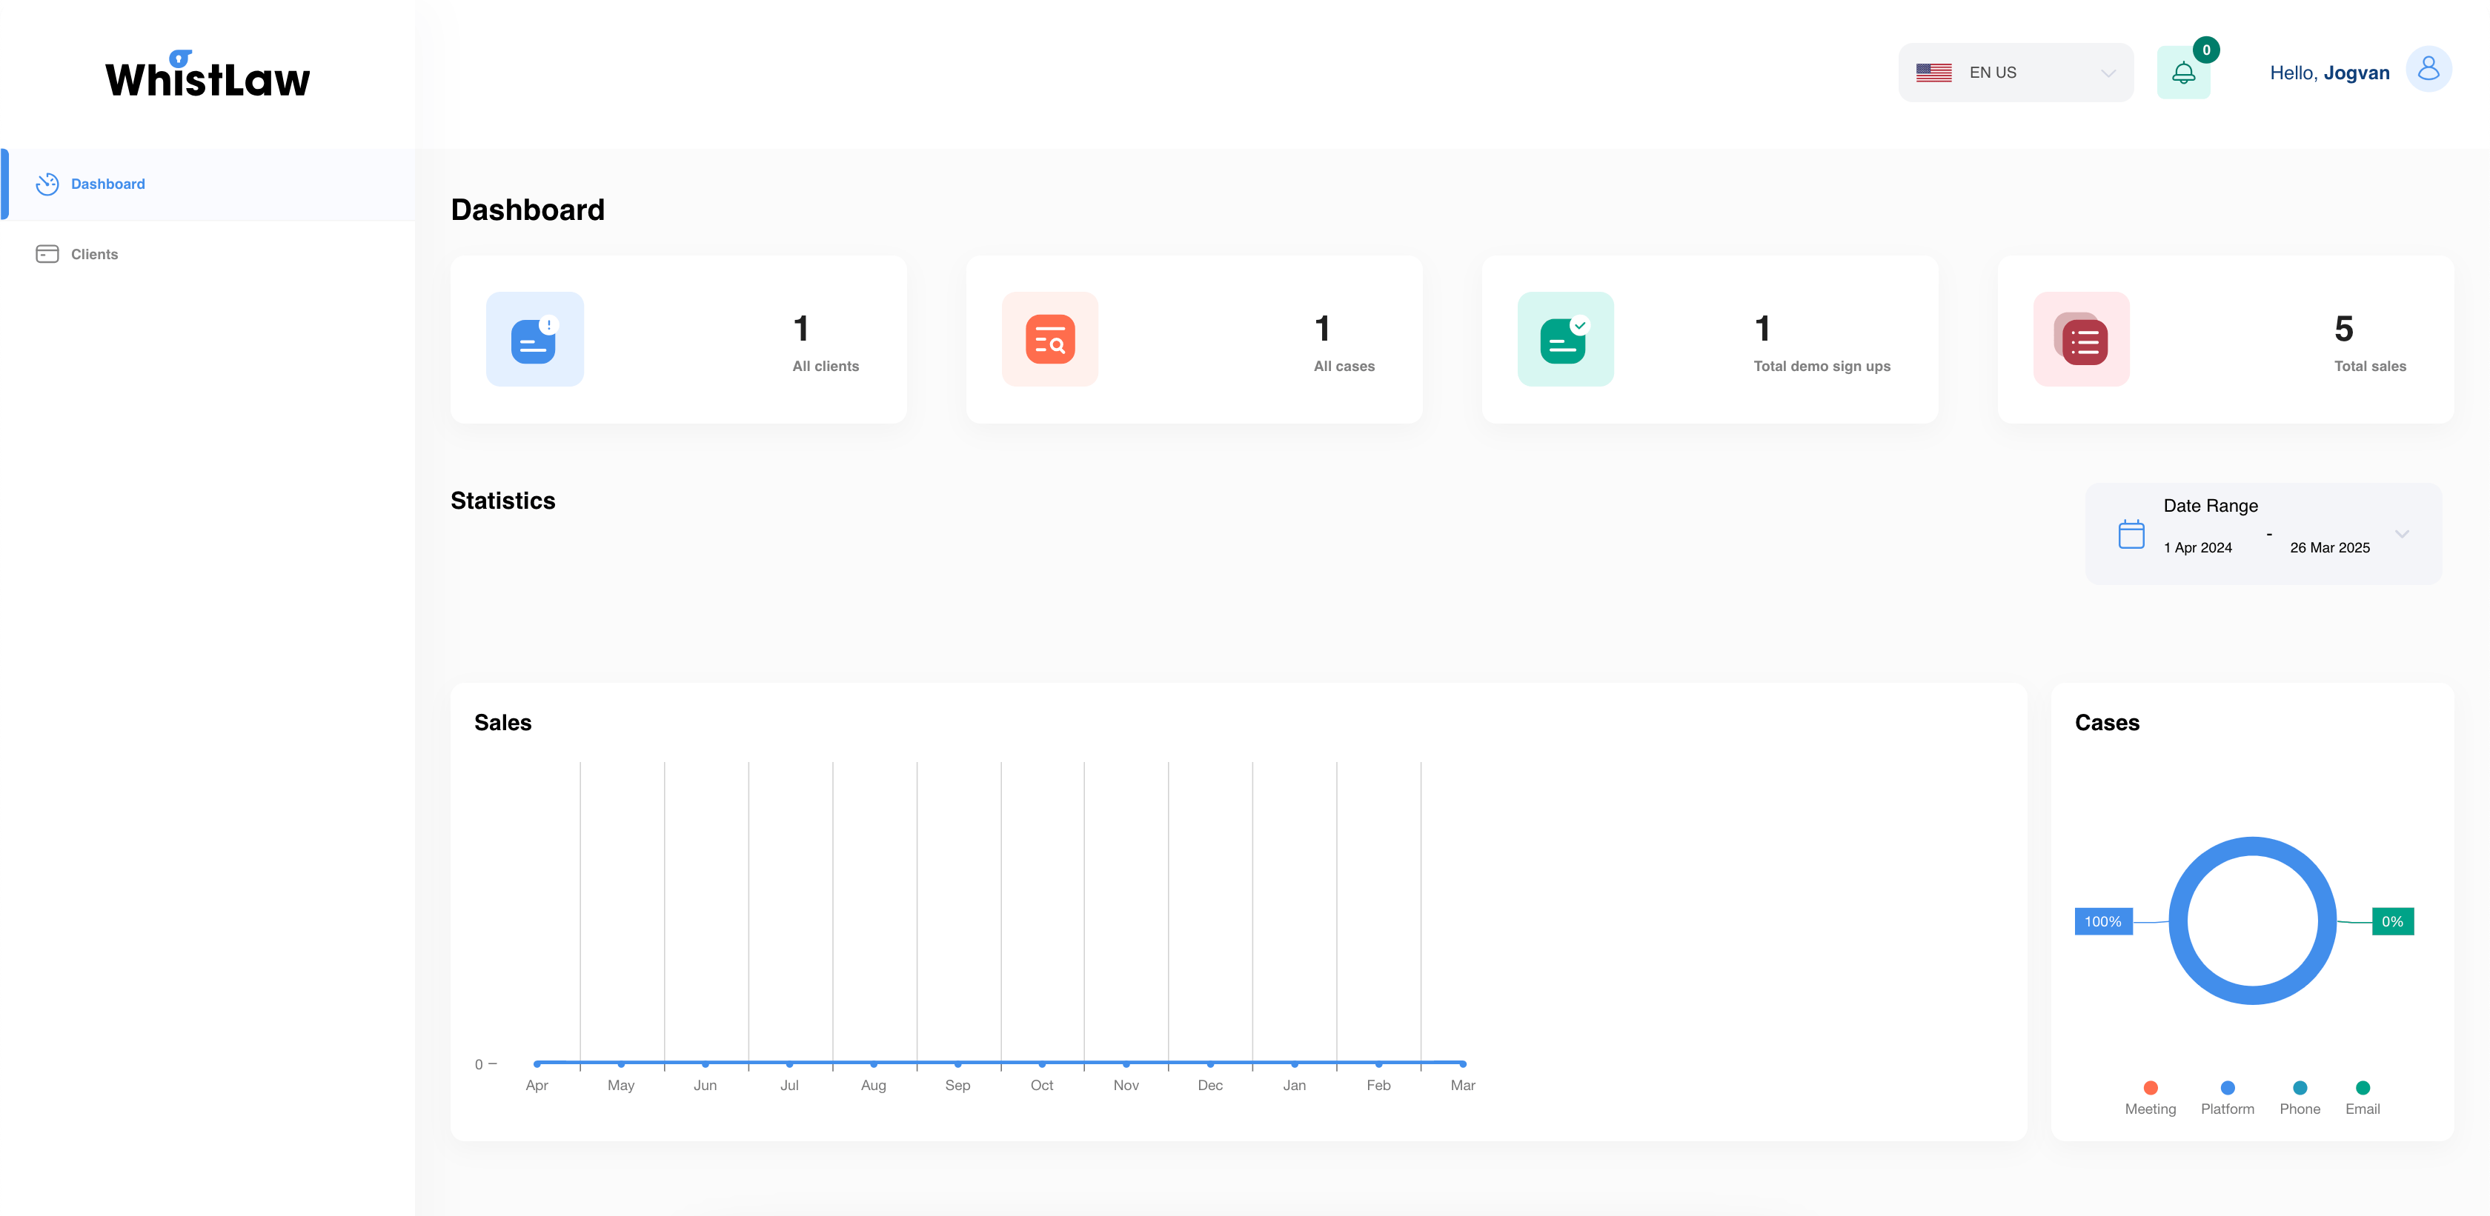Click the notification bell icon
The image size is (2490, 1216).
[2182, 73]
